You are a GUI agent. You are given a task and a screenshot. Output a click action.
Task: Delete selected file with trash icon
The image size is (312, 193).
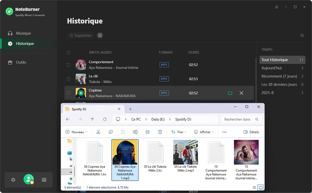coord(160,132)
